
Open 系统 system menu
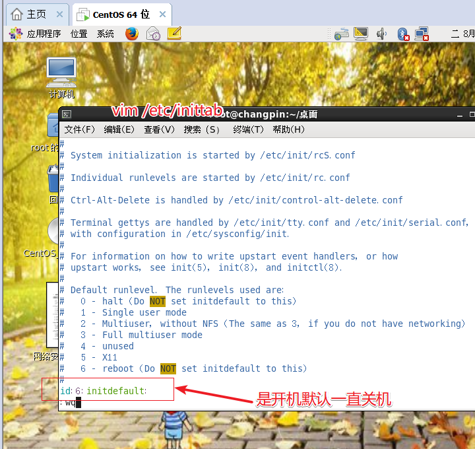point(105,34)
